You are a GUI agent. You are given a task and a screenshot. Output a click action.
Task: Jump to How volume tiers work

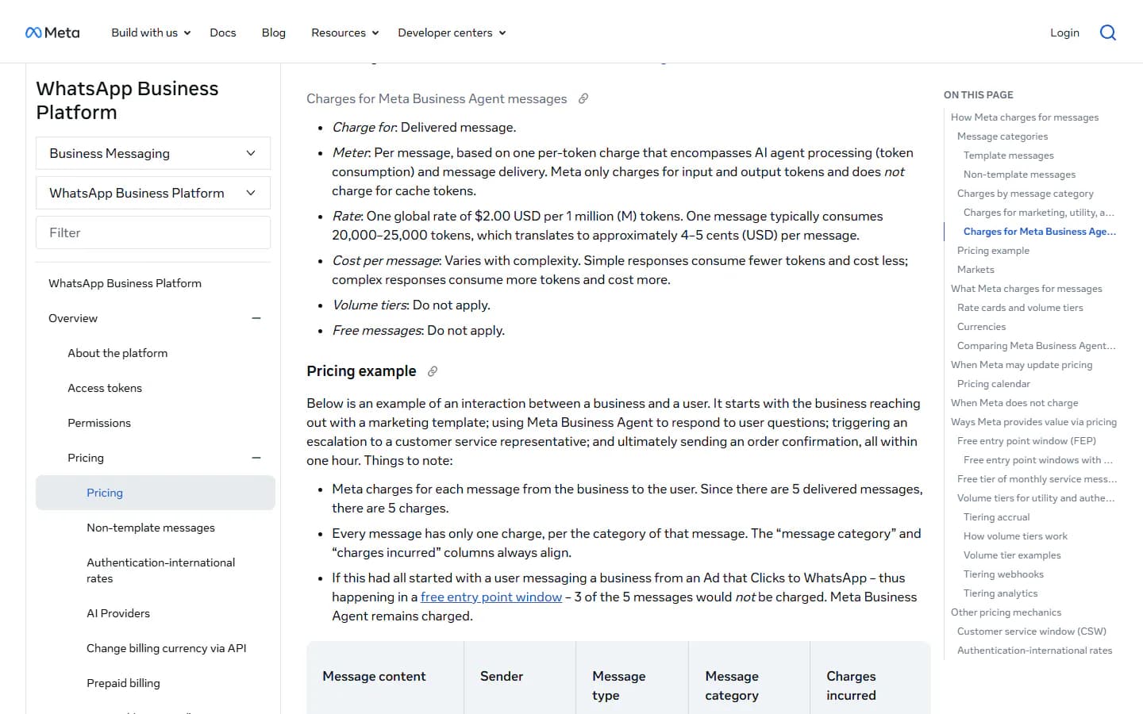click(1015, 536)
